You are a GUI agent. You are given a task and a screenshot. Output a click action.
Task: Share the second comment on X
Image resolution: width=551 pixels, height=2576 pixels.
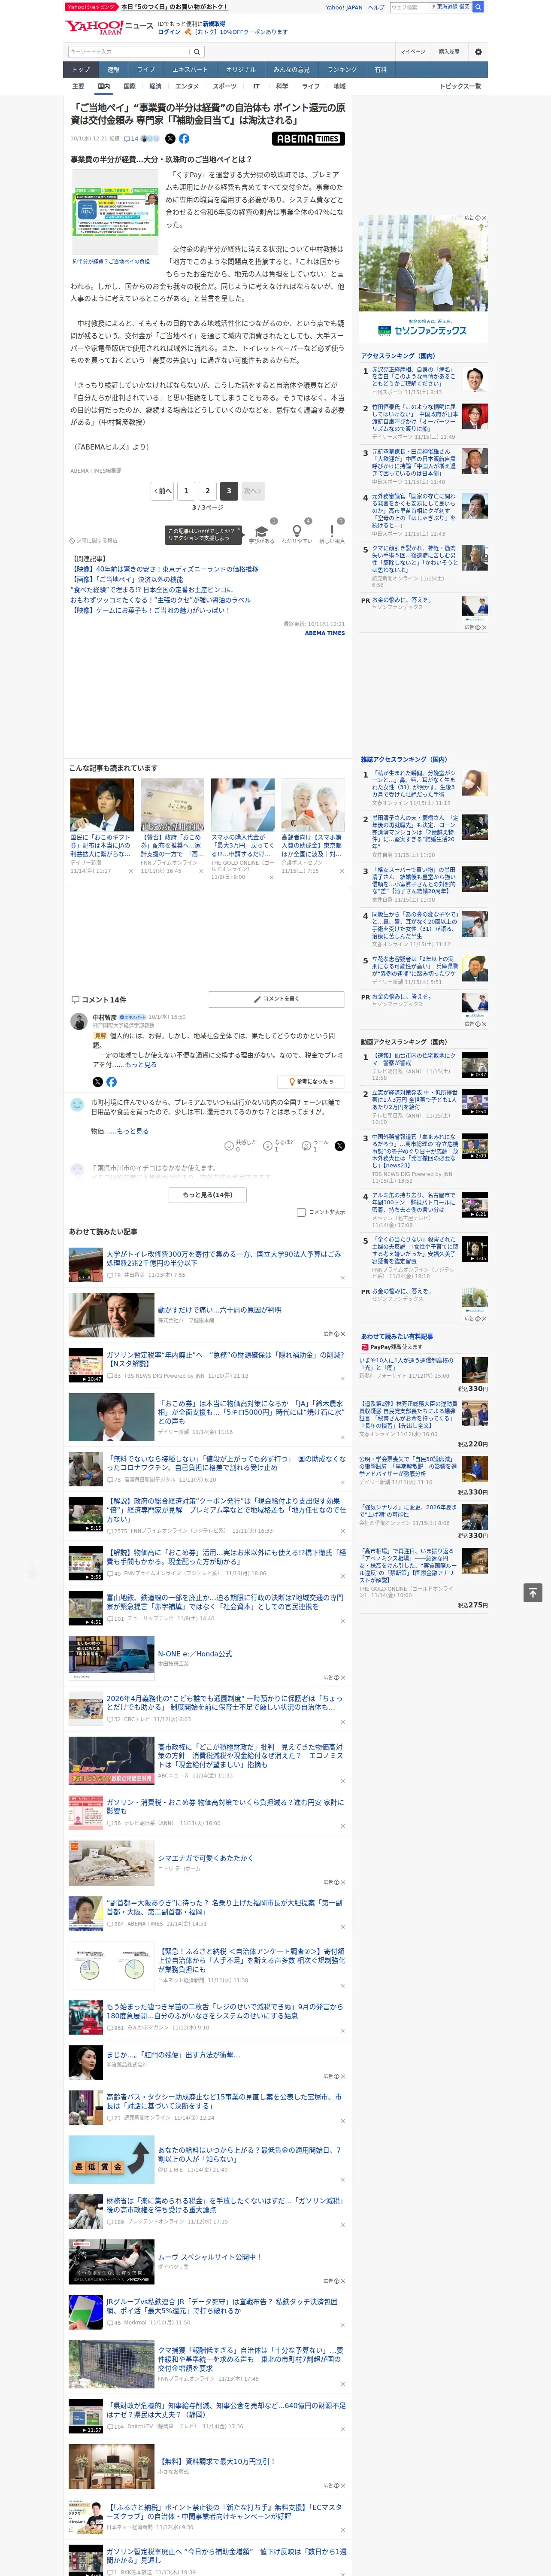pos(339,1145)
